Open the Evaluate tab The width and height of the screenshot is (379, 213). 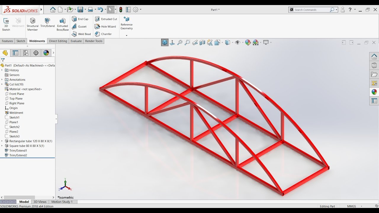tap(76, 41)
